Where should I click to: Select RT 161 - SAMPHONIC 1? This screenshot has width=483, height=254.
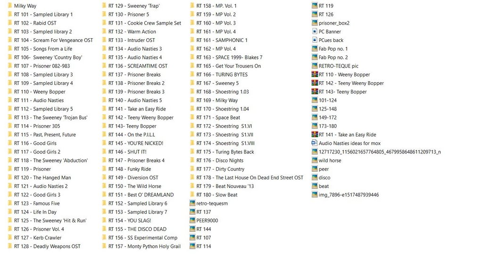tap(222, 40)
